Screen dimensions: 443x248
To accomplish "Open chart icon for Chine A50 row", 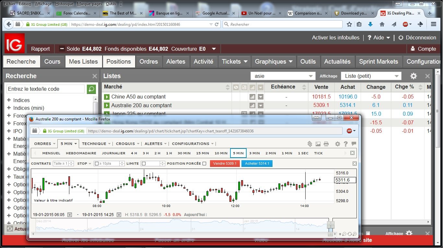I will 252,97.
